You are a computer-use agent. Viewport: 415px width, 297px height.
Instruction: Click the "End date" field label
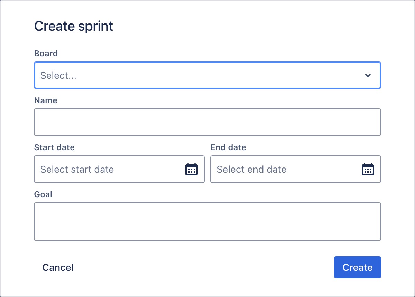(228, 147)
